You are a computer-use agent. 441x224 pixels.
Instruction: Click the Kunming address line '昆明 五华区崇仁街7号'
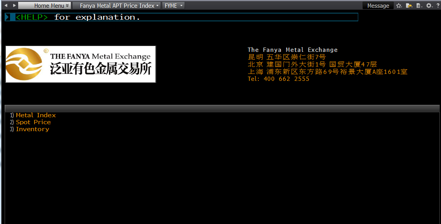tap(287, 57)
